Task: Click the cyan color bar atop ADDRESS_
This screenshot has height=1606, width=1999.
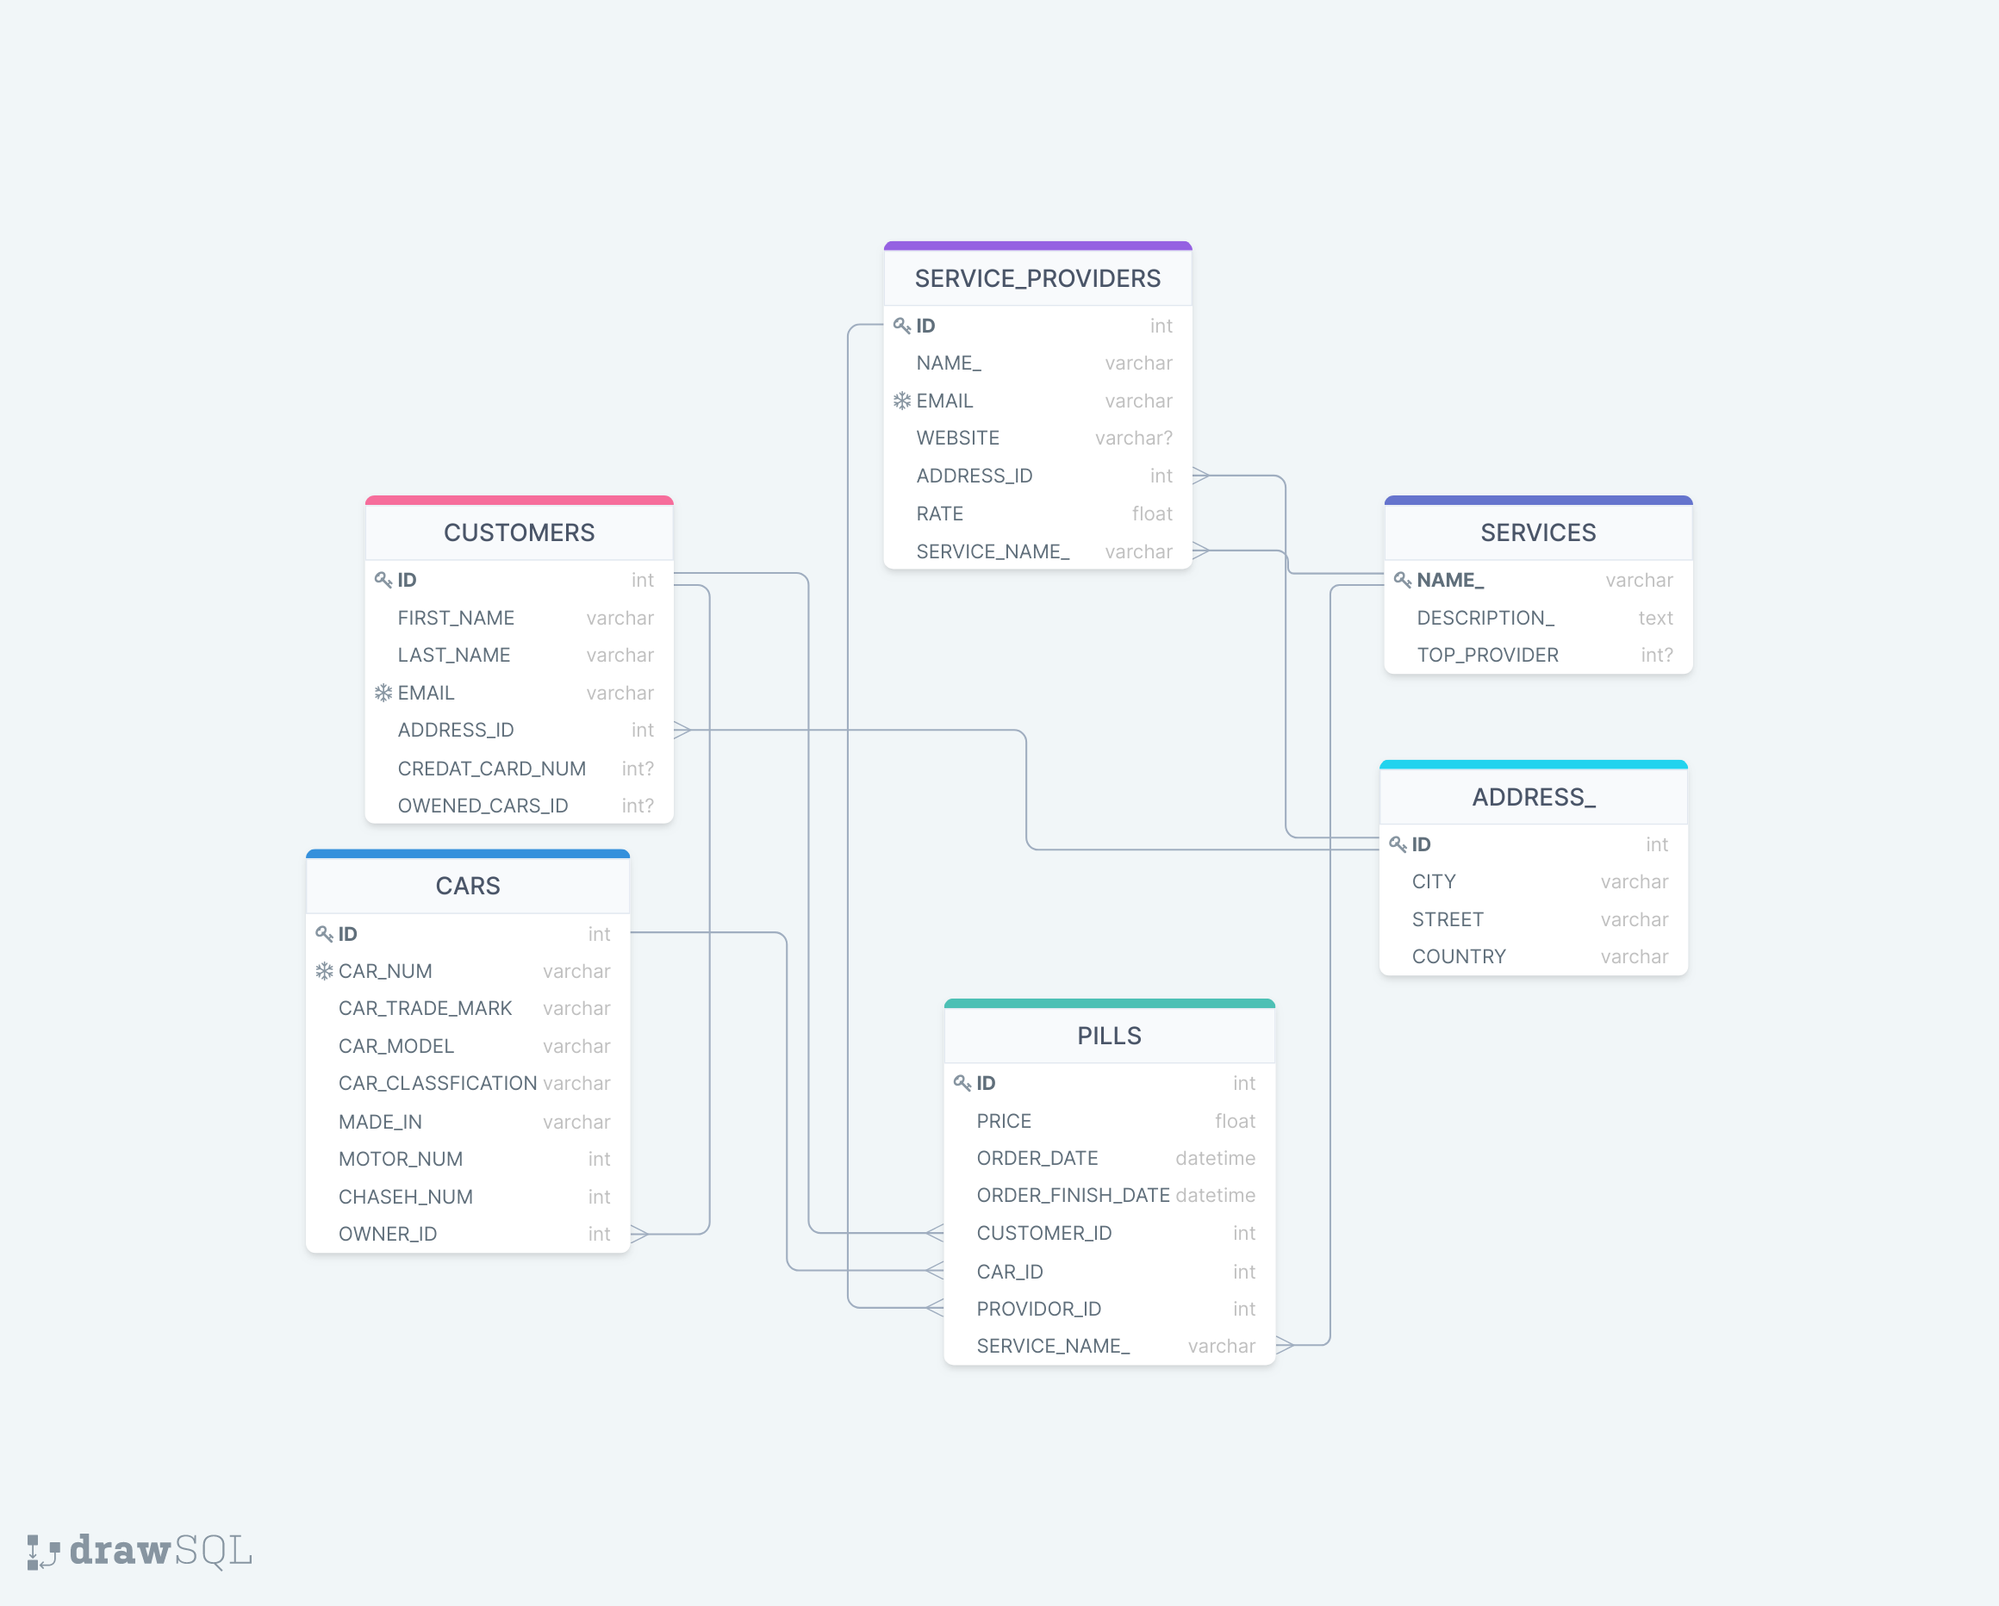Action: click(x=1533, y=764)
